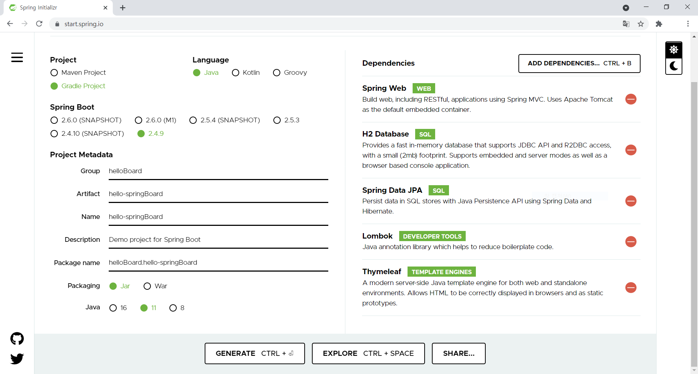Image resolution: width=698 pixels, height=374 pixels.
Task: Click the page vertical scrollbar
Action: (x=694, y=224)
